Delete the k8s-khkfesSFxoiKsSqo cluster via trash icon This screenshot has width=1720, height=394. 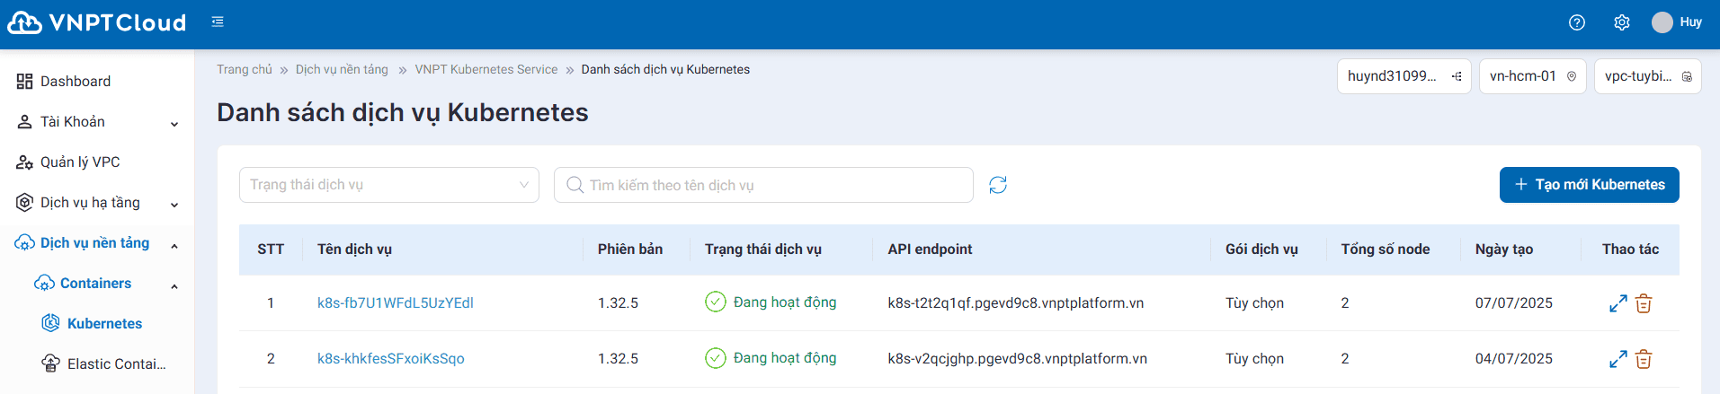coord(1644,359)
